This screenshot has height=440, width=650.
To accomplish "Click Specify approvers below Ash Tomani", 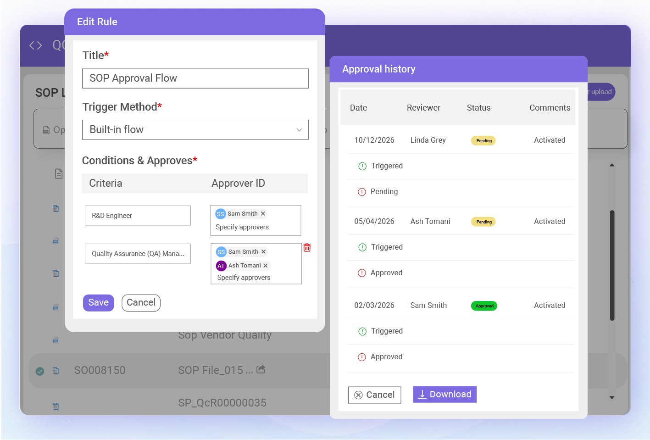I will 244,278.
